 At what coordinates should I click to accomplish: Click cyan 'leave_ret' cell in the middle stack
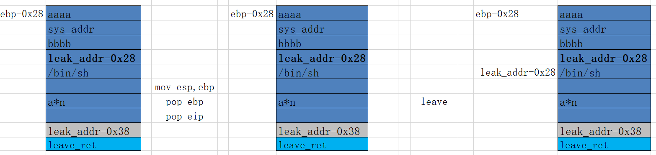click(322, 144)
